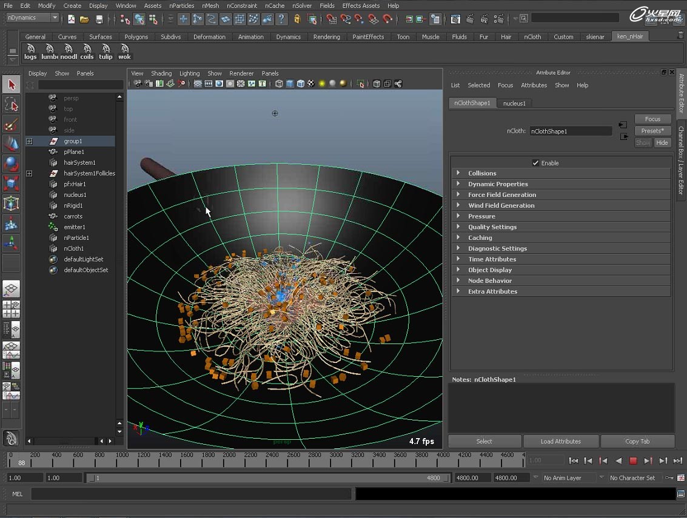Click the red stop playback button
The image size is (687, 518).
coord(633,461)
